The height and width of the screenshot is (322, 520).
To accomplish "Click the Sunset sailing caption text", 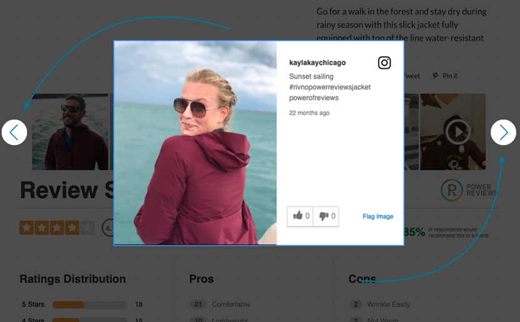I will [x=311, y=76].
